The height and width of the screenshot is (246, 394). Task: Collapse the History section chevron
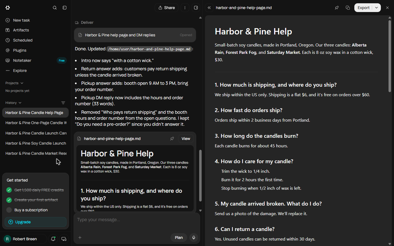pyautogui.click(x=20, y=103)
